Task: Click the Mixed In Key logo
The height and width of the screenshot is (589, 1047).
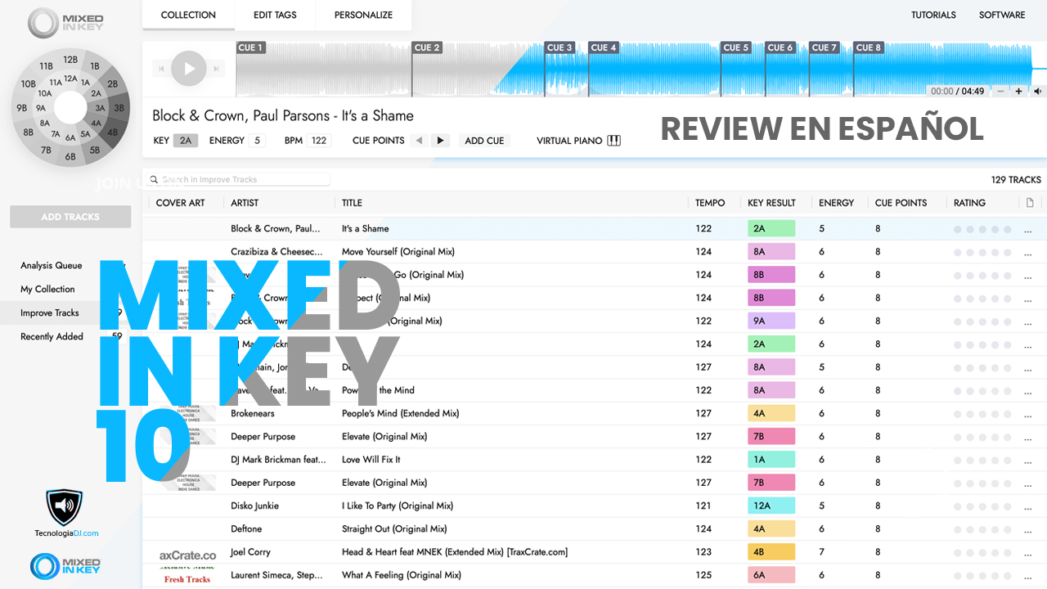Action: click(x=65, y=23)
